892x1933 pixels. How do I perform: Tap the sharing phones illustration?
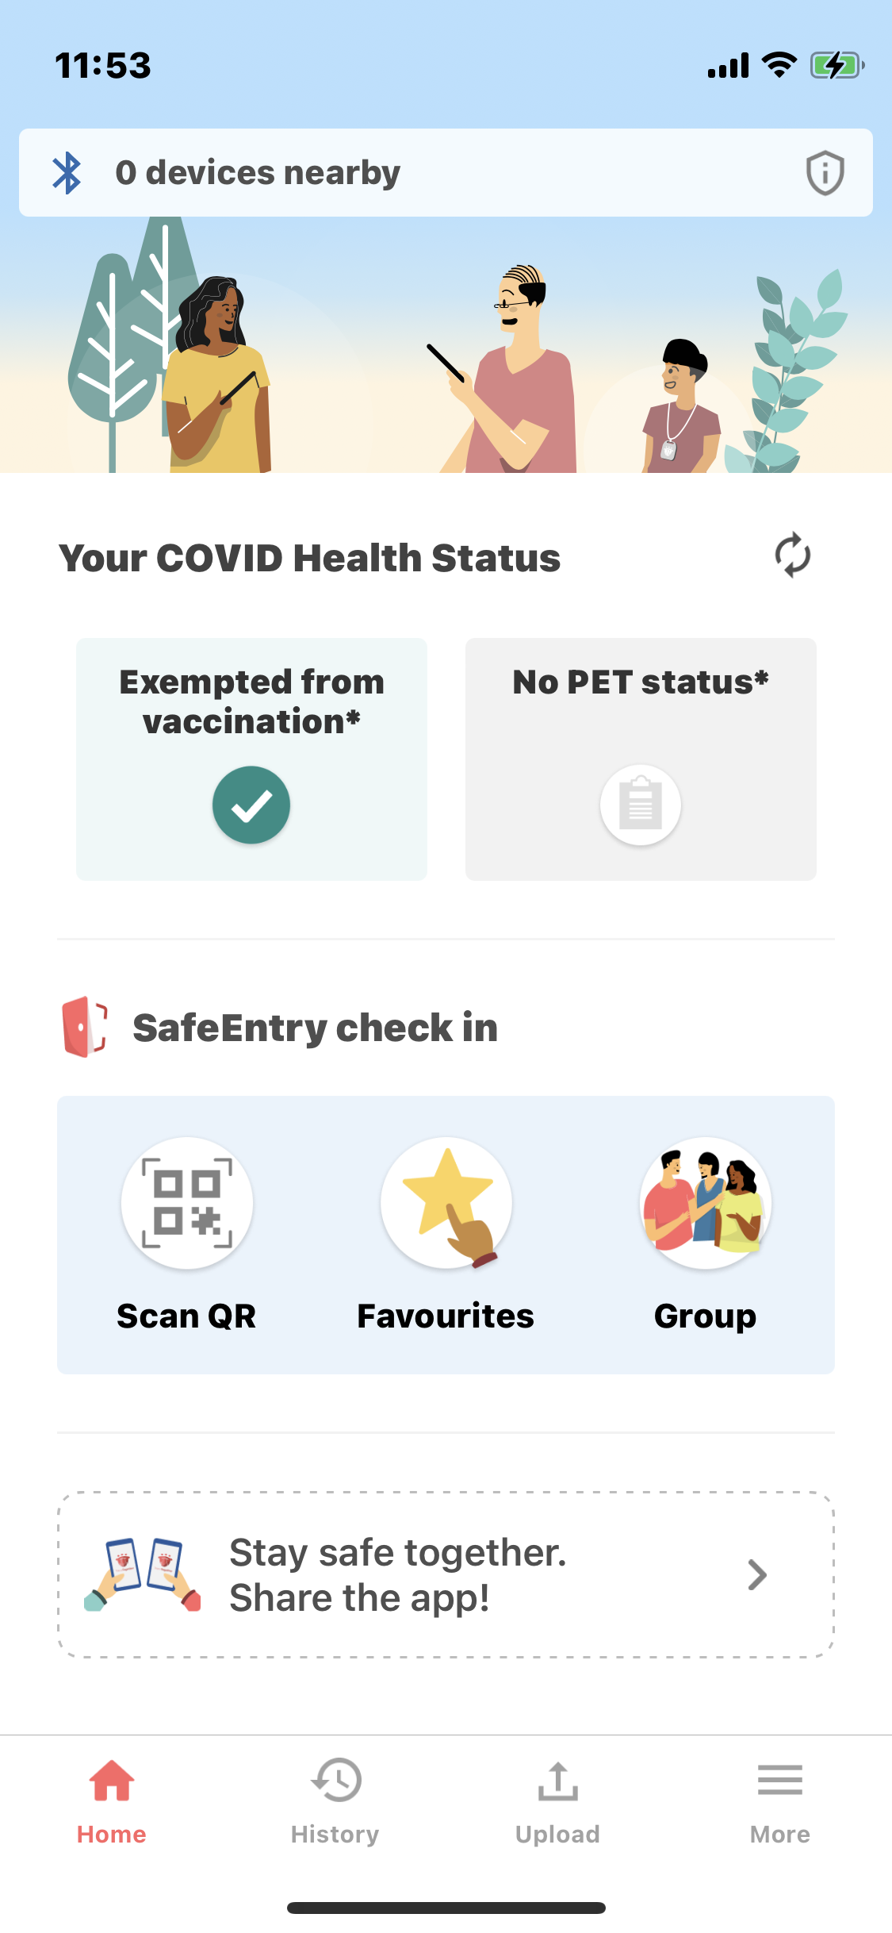pyautogui.click(x=143, y=1575)
